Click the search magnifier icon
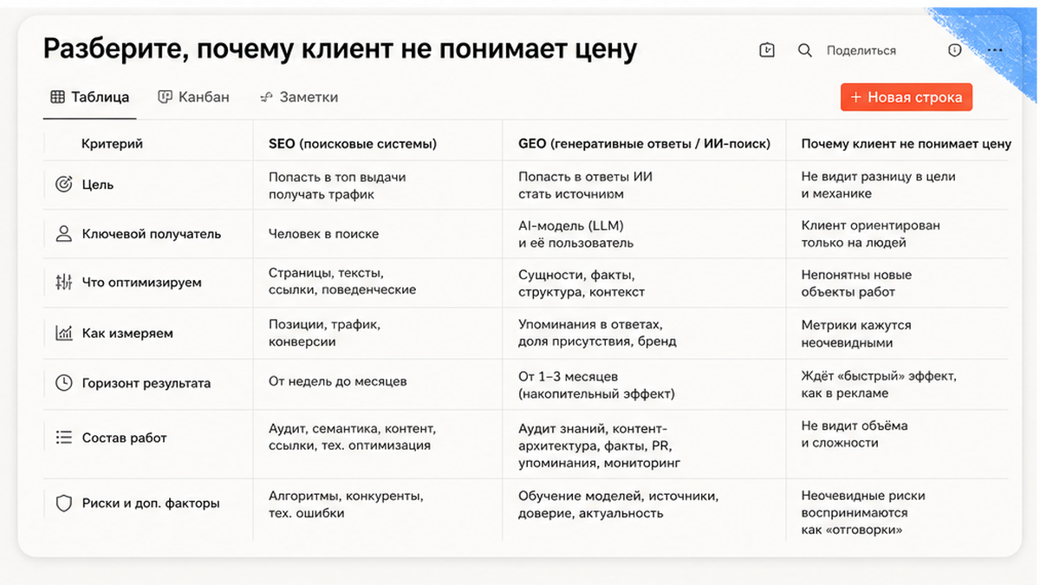Screen dimensions: 1040x585 click(805, 50)
